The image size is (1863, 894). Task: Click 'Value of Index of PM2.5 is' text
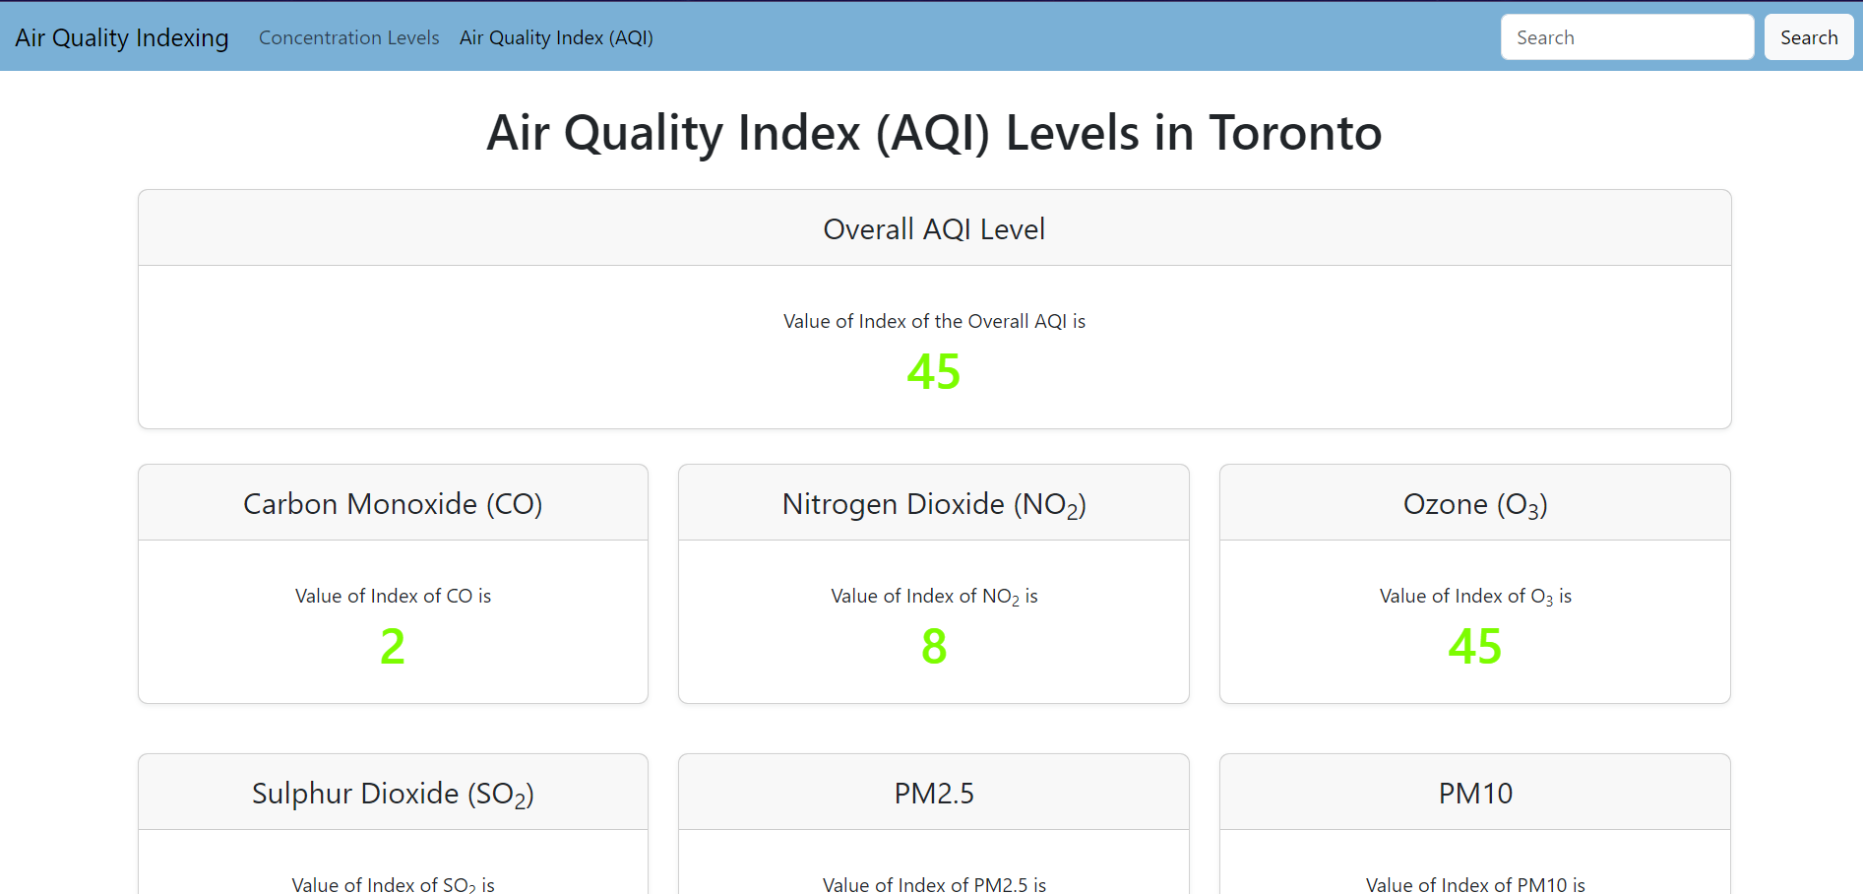pyautogui.click(x=934, y=884)
